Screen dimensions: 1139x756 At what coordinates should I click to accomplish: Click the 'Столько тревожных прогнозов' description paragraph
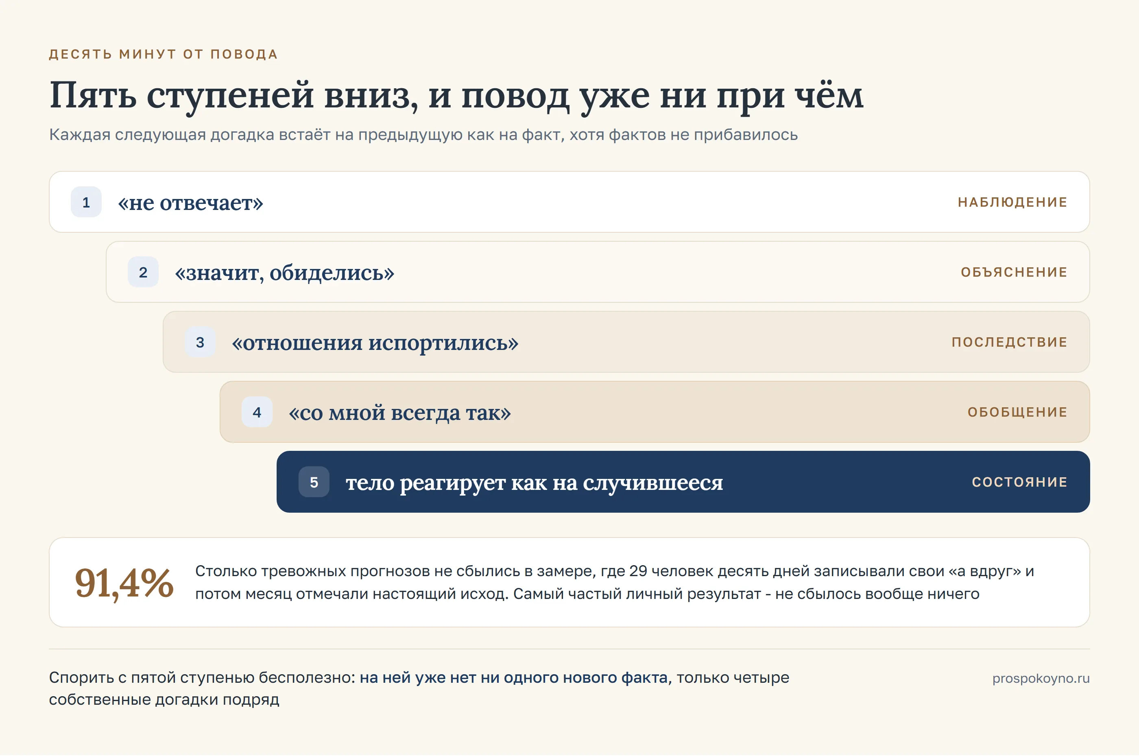[x=615, y=582]
